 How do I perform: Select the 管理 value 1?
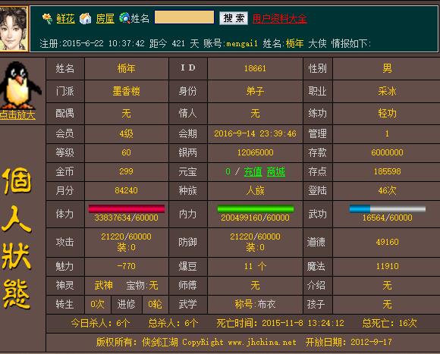click(387, 133)
